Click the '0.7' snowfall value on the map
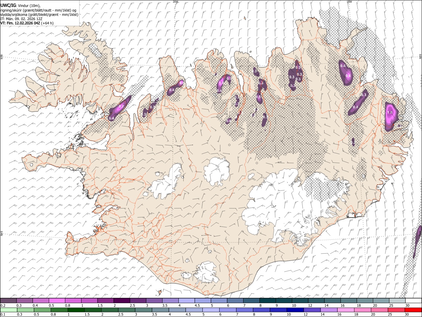This screenshot has width=422, height=317. (x=121, y=106)
